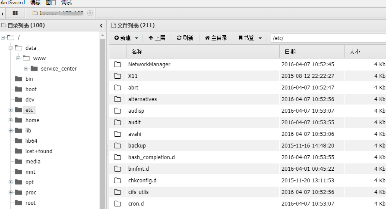Image resolution: width=386 pixels, height=209 pixels.
Task: Jump to home directory via 主目录
Action: pos(216,38)
